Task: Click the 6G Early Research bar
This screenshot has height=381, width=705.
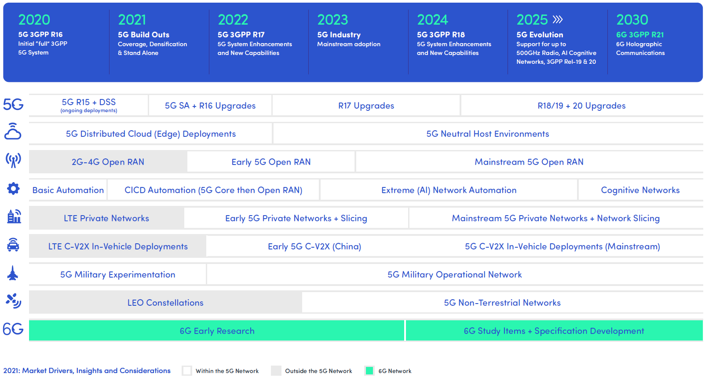Action: (217, 331)
